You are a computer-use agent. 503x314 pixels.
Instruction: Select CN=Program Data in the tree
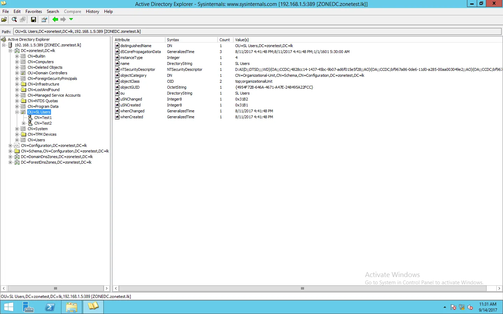[x=43, y=106]
